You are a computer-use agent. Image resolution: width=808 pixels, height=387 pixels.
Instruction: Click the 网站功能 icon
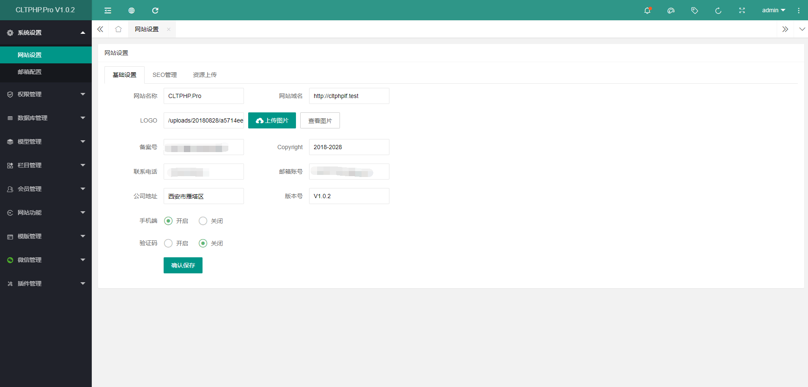(10, 213)
